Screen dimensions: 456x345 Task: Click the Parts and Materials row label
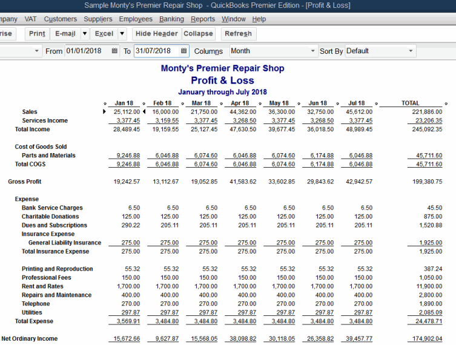pyautogui.click(x=48, y=156)
